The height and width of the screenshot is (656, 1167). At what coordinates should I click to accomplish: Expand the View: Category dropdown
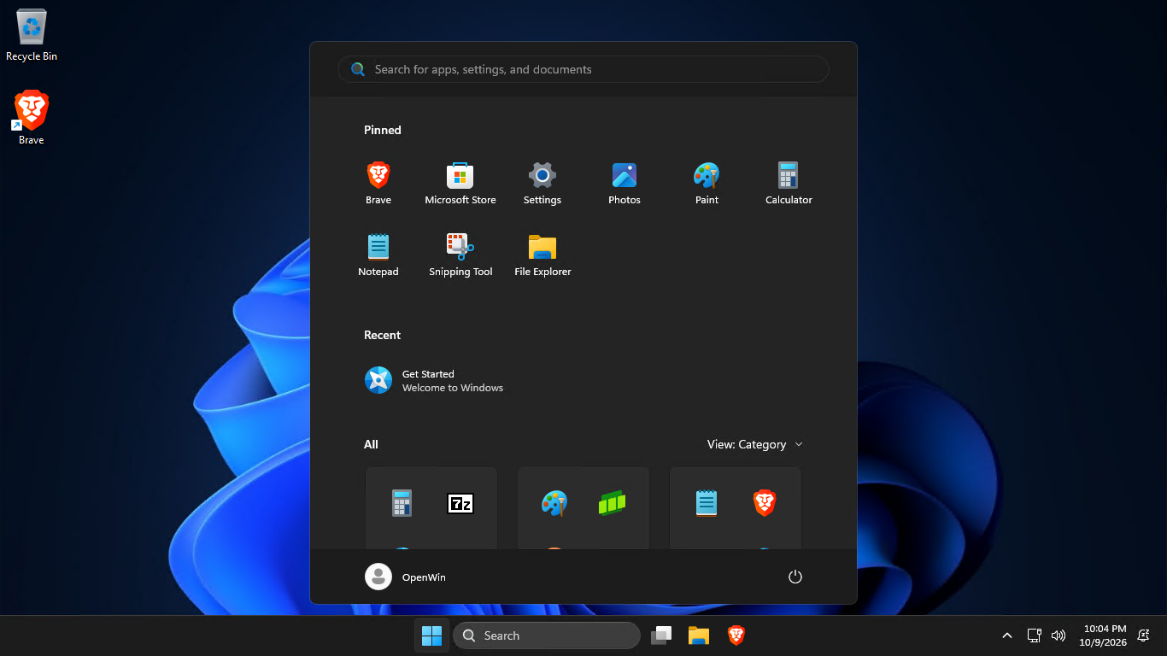tap(755, 444)
